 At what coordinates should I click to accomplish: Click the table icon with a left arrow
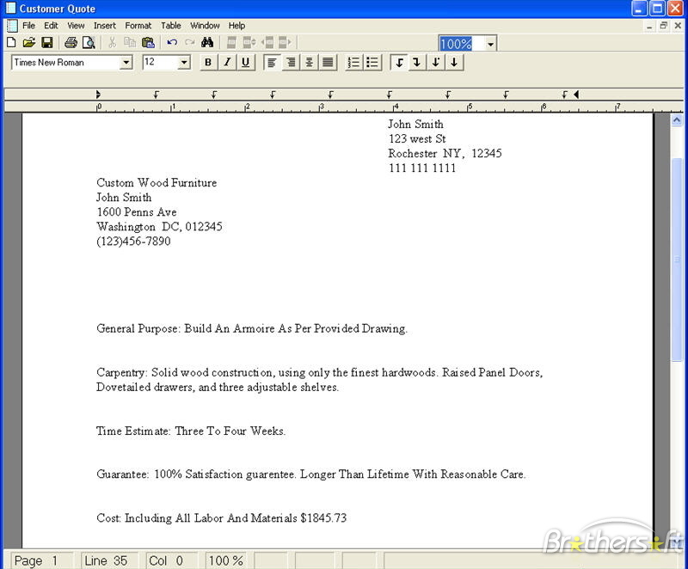click(267, 42)
